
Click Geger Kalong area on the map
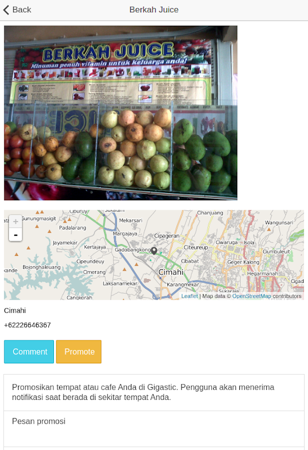tap(243, 262)
